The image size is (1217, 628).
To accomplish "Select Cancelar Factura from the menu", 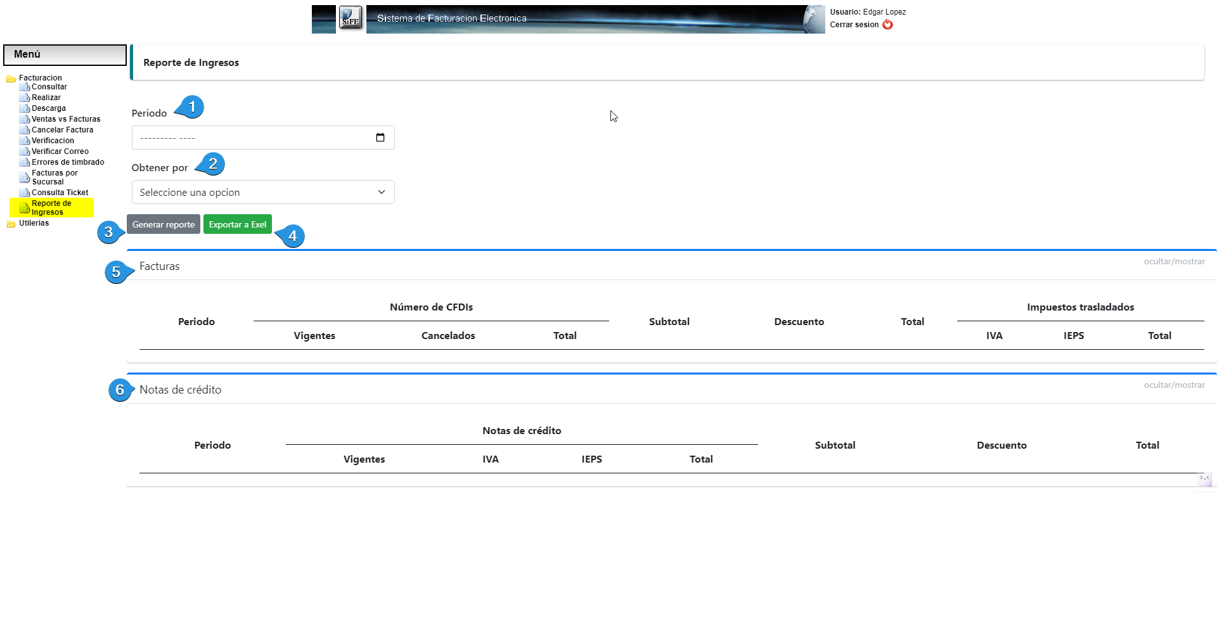I will pyautogui.click(x=62, y=130).
